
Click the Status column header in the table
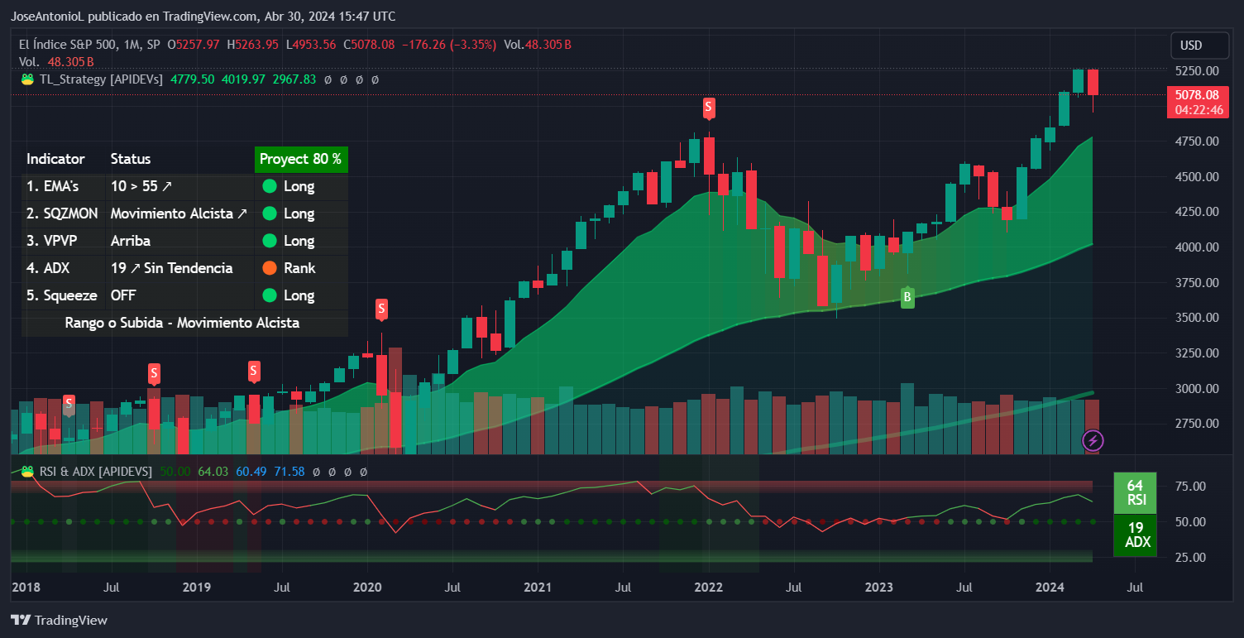[x=131, y=159]
